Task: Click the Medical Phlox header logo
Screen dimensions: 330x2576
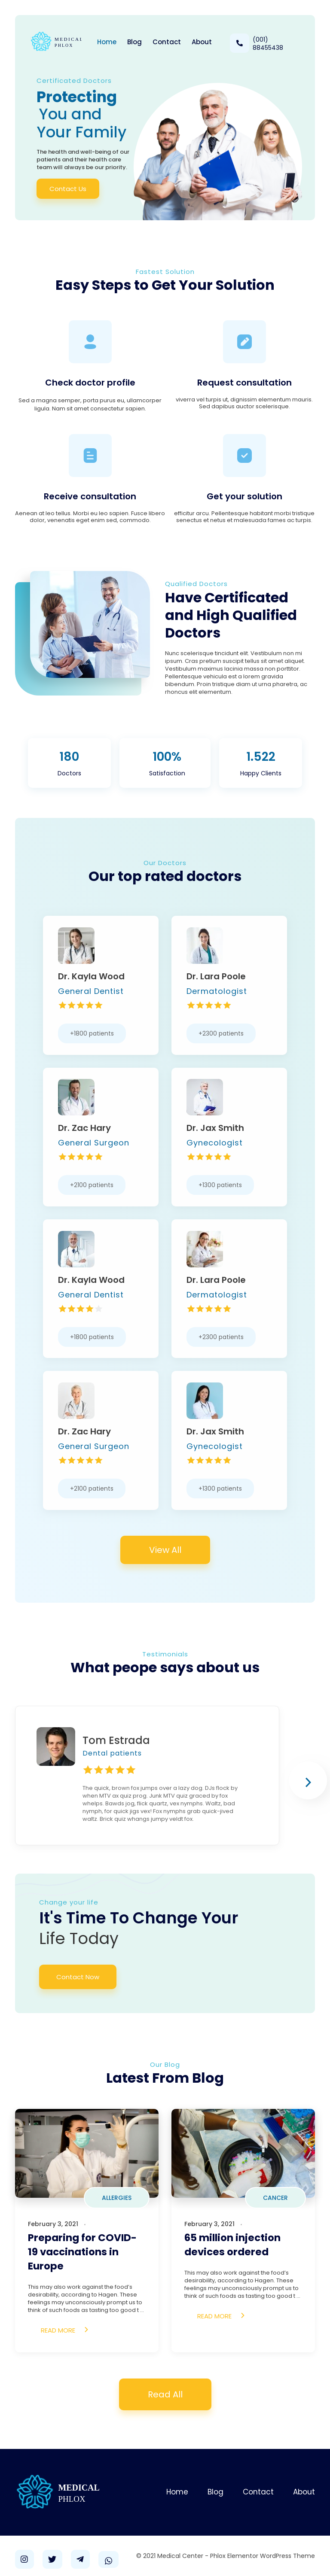Action: click(x=56, y=42)
